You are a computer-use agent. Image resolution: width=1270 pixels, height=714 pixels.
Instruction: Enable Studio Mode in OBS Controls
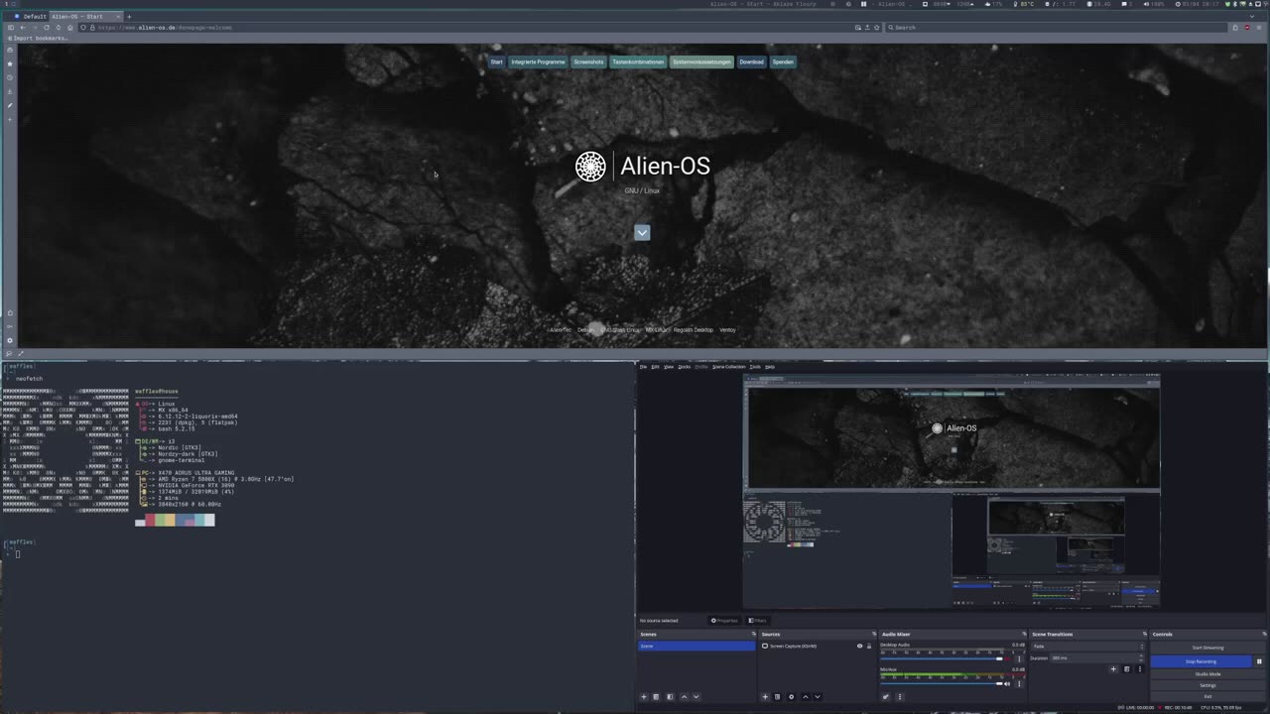click(x=1207, y=674)
